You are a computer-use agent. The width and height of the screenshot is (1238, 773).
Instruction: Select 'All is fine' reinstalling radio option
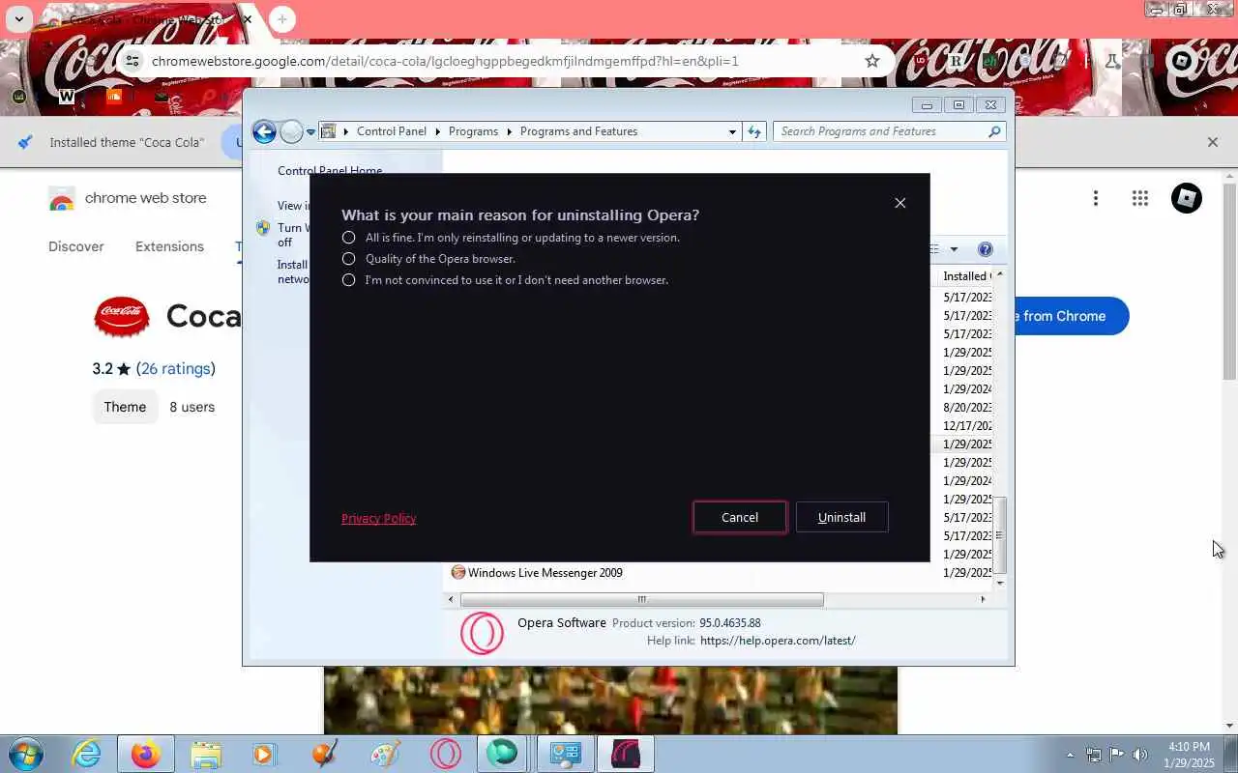(349, 238)
